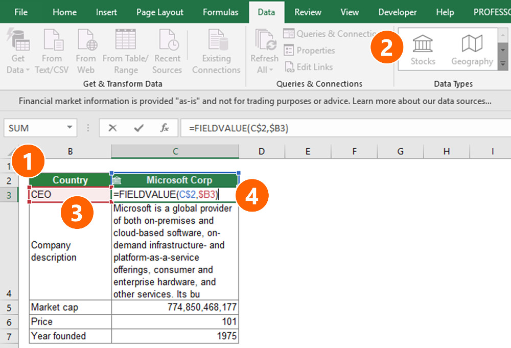Select column B header
Viewport: 511px width, 348px height.
[70, 152]
